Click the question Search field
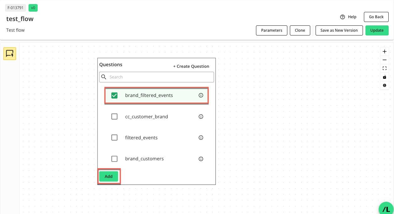394x214 pixels. (156, 77)
